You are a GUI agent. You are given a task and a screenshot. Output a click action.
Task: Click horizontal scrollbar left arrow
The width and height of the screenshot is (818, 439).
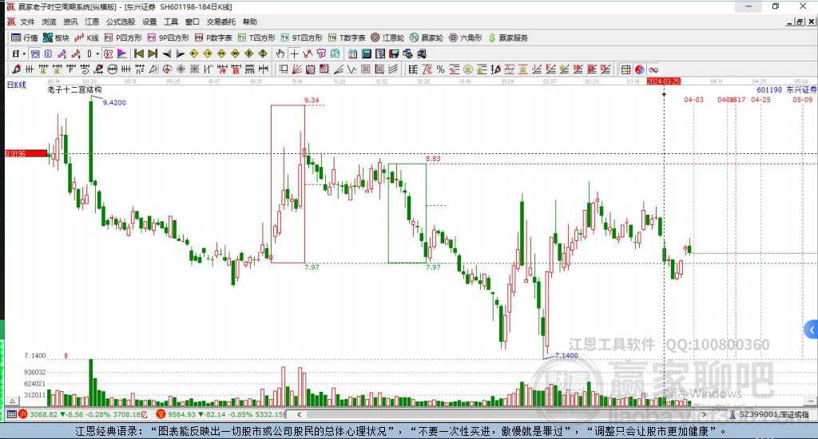[x=299, y=414]
